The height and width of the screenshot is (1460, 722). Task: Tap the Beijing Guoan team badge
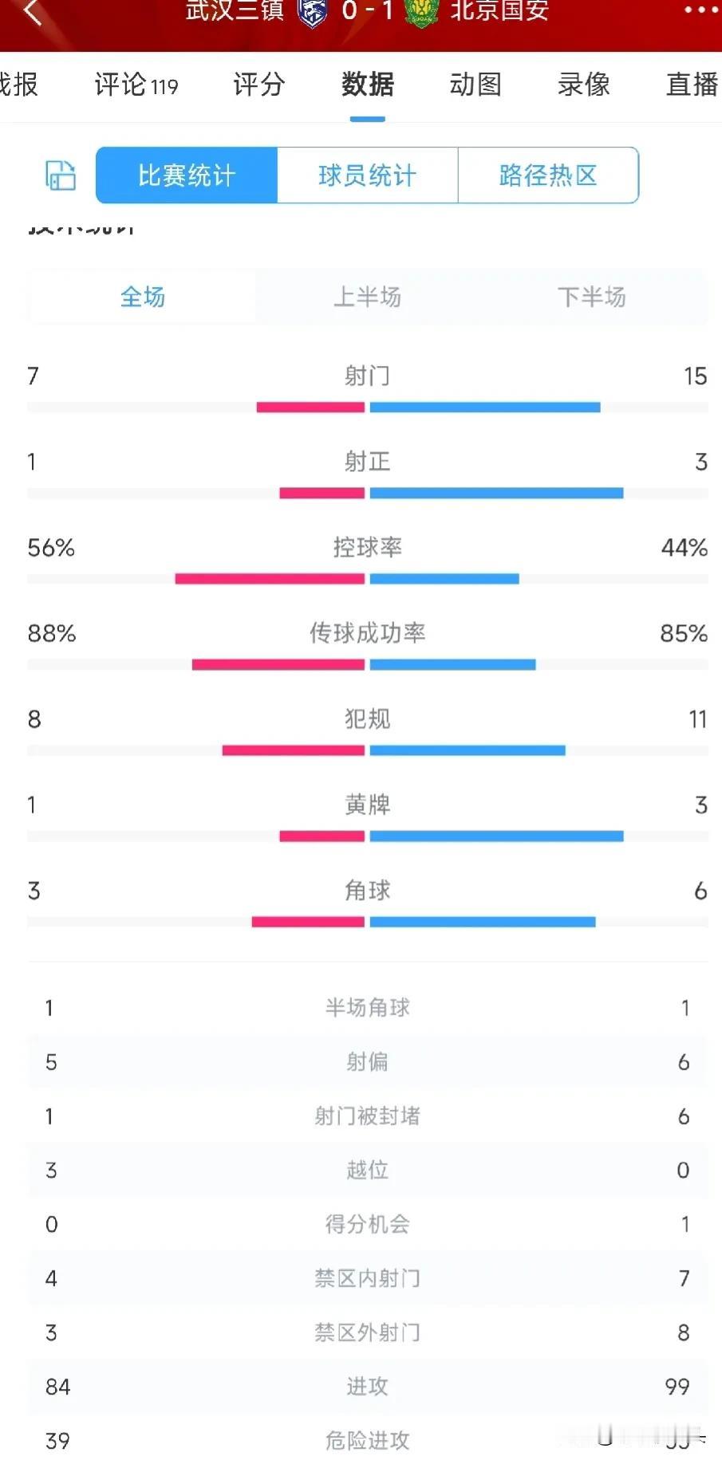pyautogui.click(x=421, y=11)
